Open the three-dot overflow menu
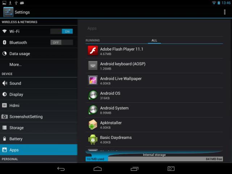This screenshot has width=232, height=174. tap(225, 12)
